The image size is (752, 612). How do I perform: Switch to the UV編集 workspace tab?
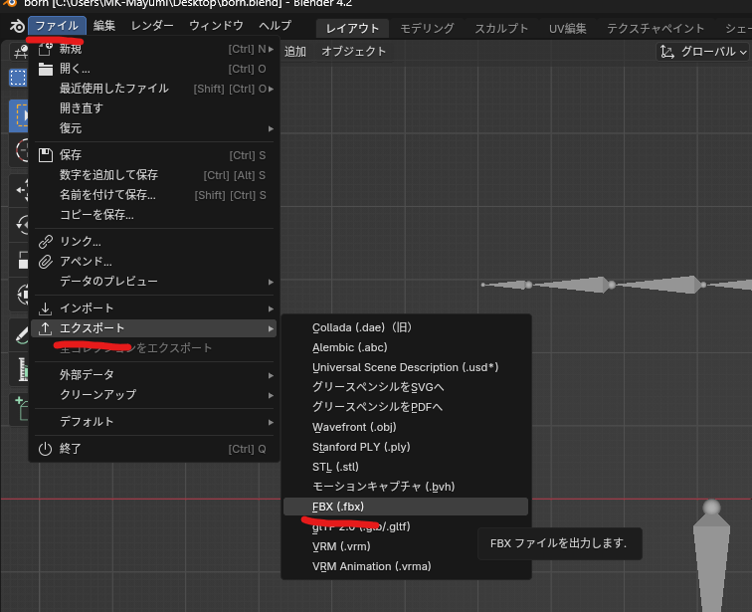pos(568,28)
